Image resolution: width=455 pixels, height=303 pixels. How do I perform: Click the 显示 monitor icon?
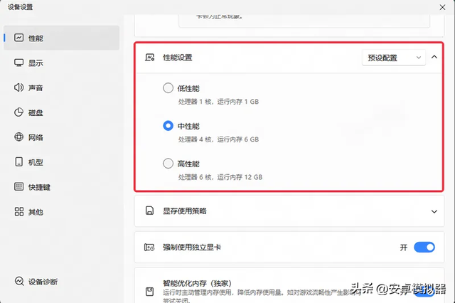coord(19,63)
